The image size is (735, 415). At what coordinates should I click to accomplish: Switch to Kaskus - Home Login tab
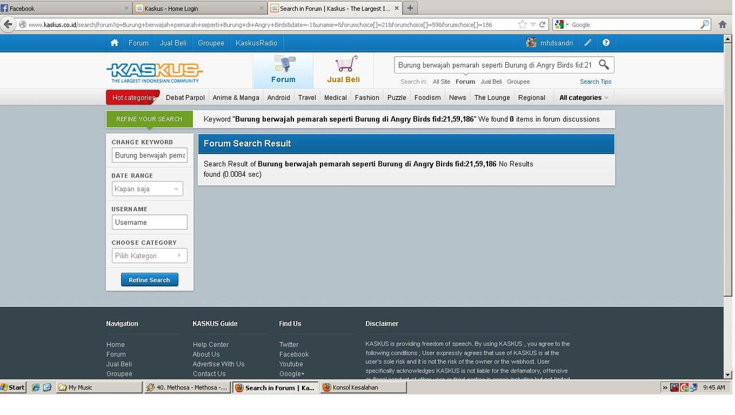[200, 8]
